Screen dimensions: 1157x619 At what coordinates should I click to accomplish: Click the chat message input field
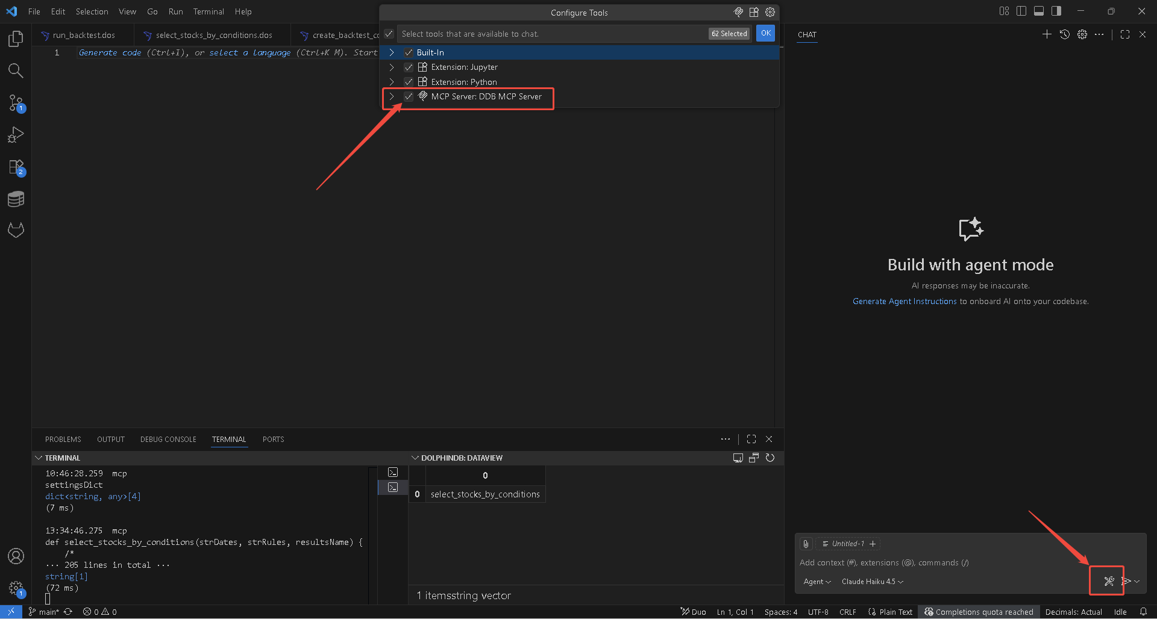tap(940, 563)
